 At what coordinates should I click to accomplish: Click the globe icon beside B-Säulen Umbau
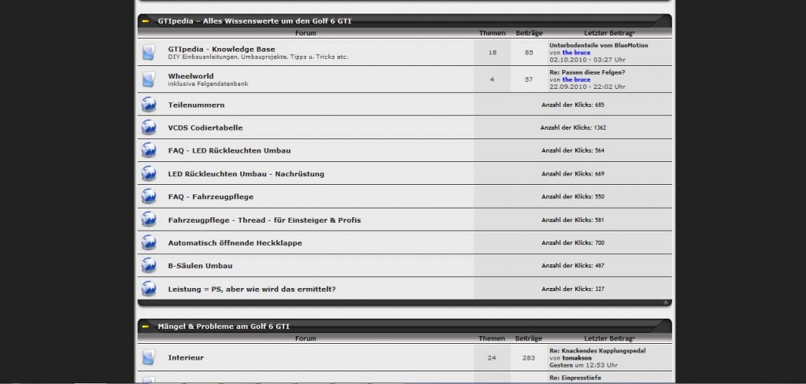(x=148, y=266)
